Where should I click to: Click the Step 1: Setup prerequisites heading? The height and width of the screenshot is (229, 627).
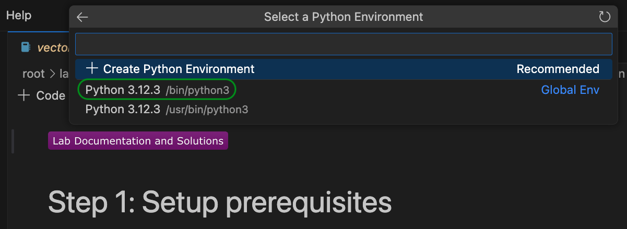click(x=219, y=201)
